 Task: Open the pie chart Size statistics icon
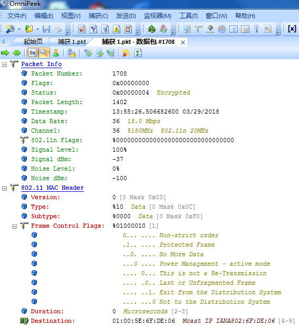coord(222,29)
